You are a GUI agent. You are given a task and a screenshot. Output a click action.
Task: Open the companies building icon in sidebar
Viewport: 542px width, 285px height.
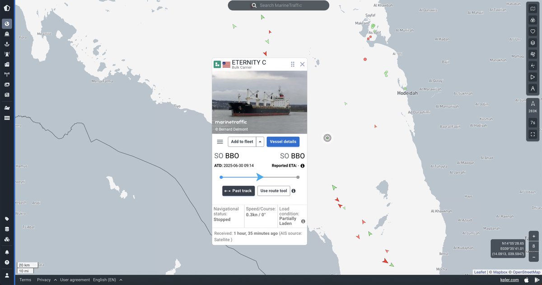click(x=7, y=64)
